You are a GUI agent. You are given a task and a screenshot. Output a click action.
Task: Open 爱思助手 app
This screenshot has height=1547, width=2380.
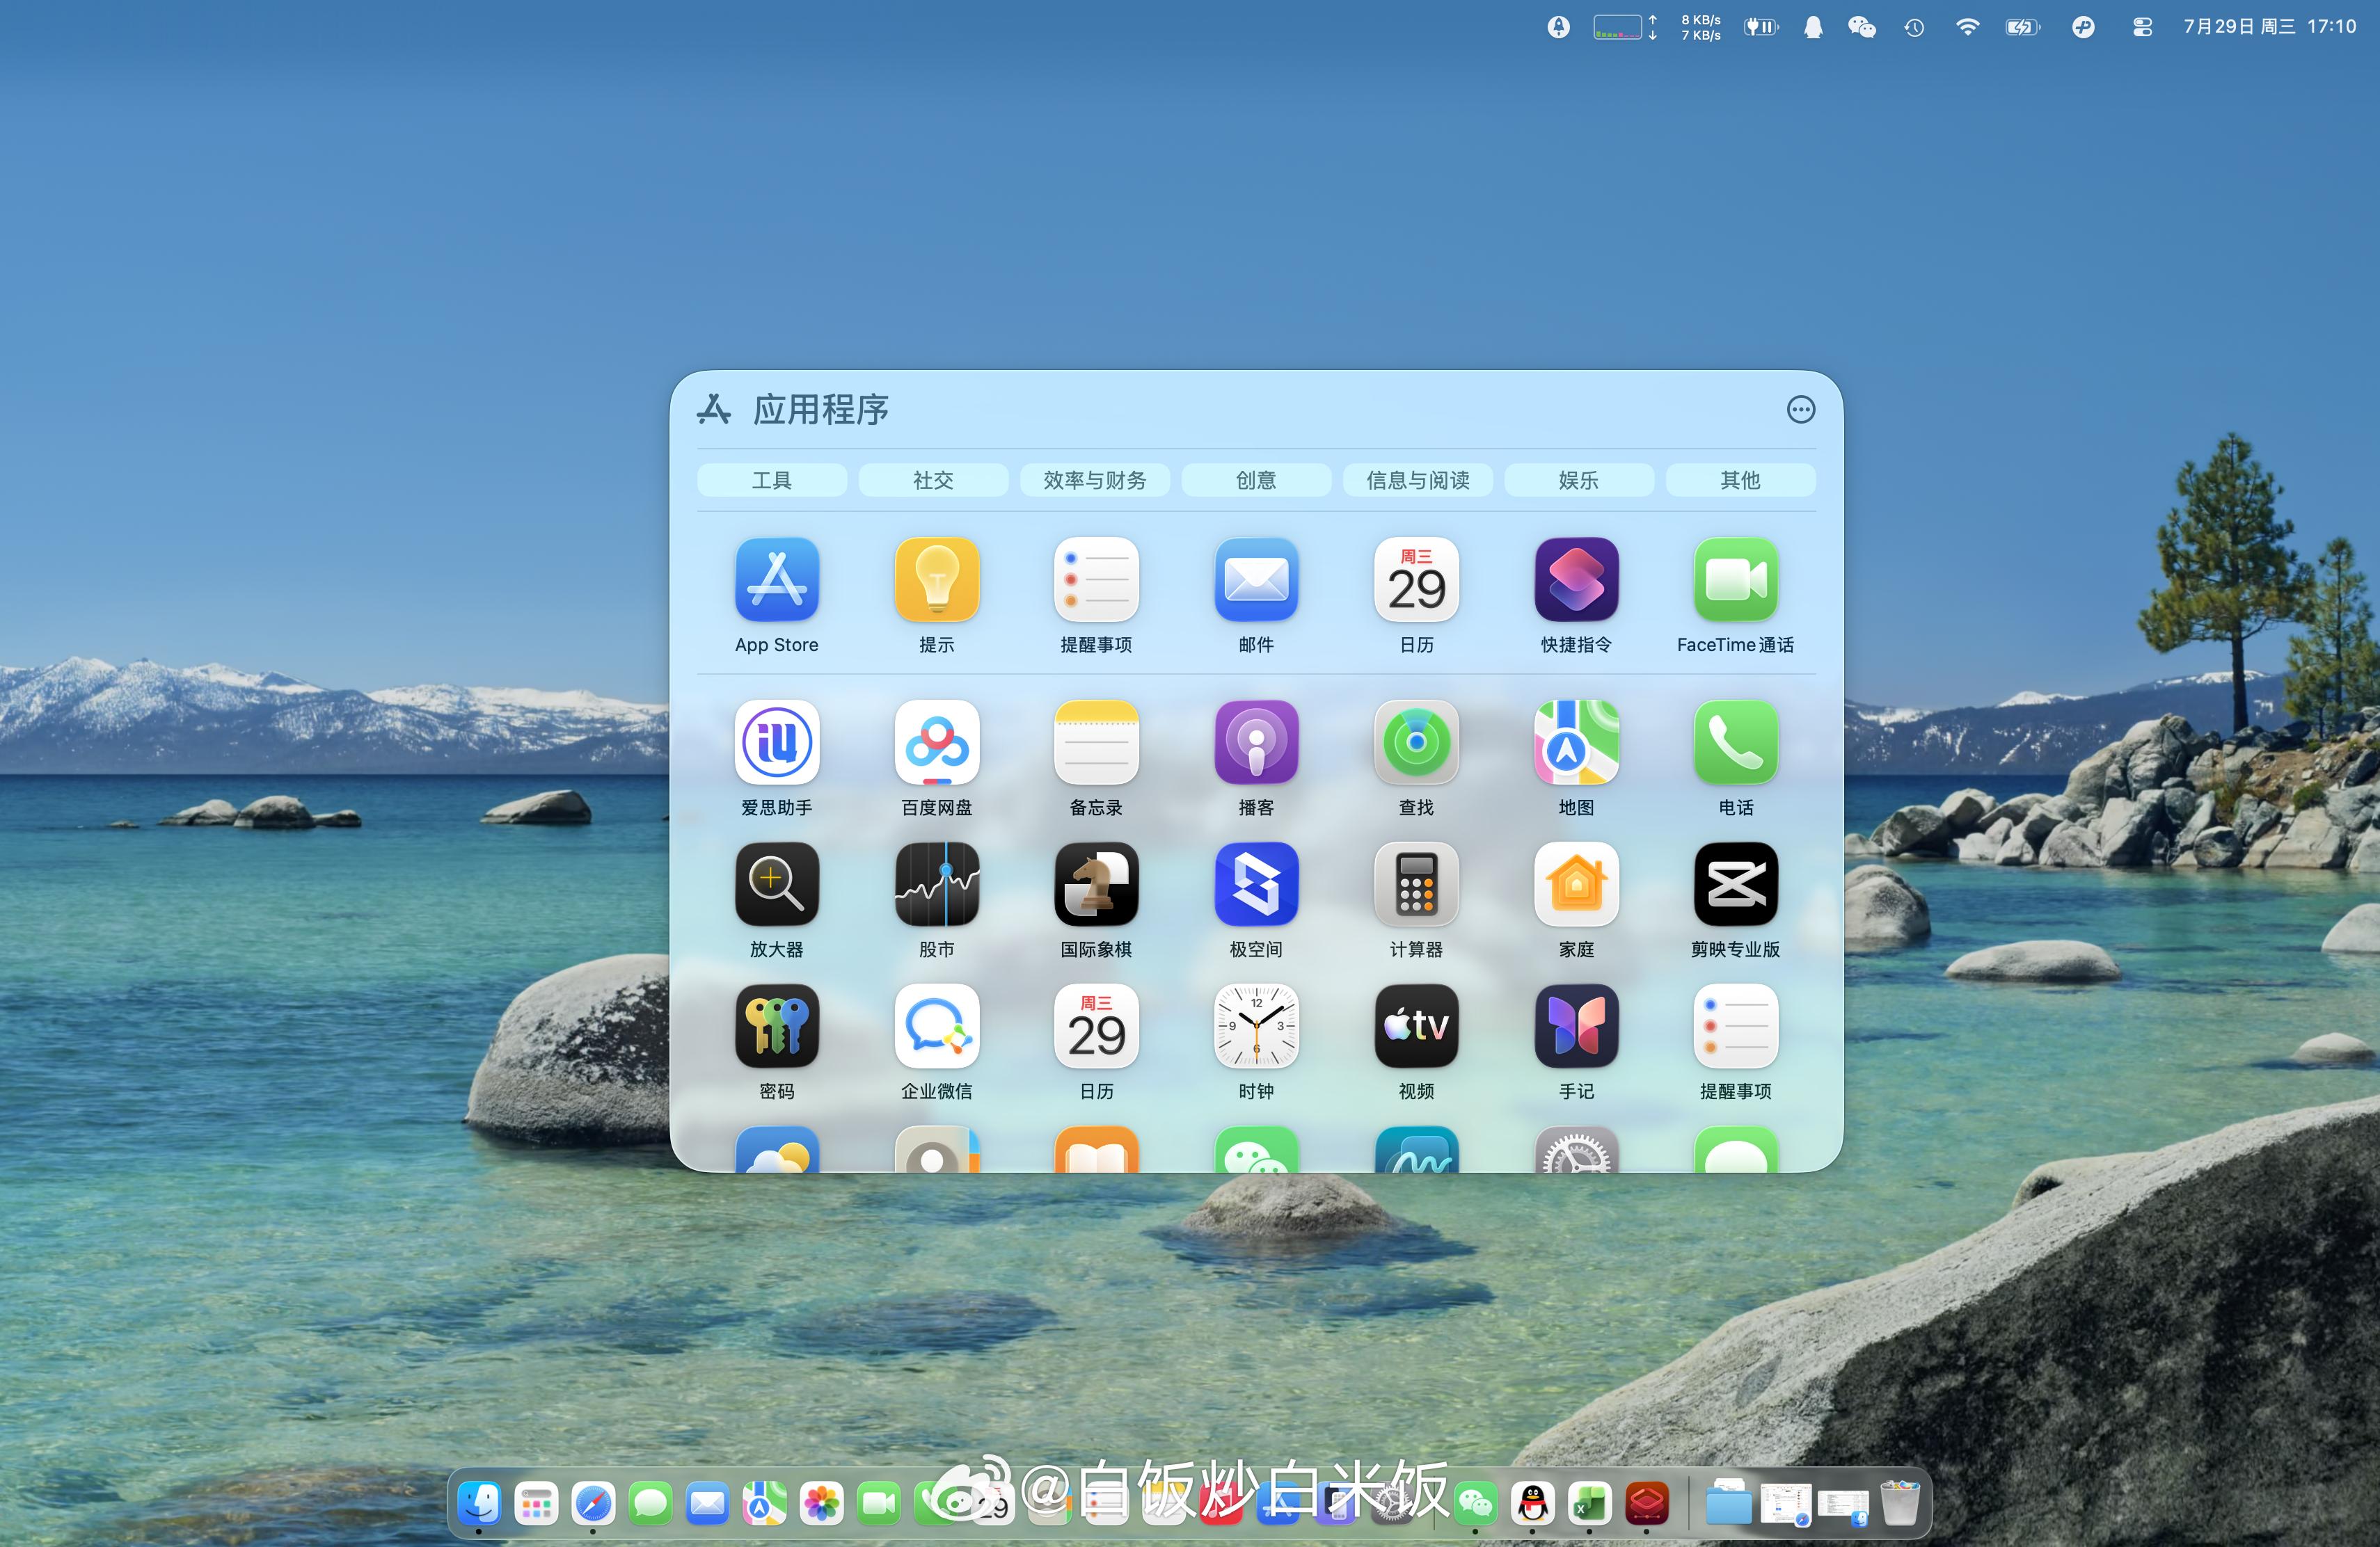(x=776, y=742)
